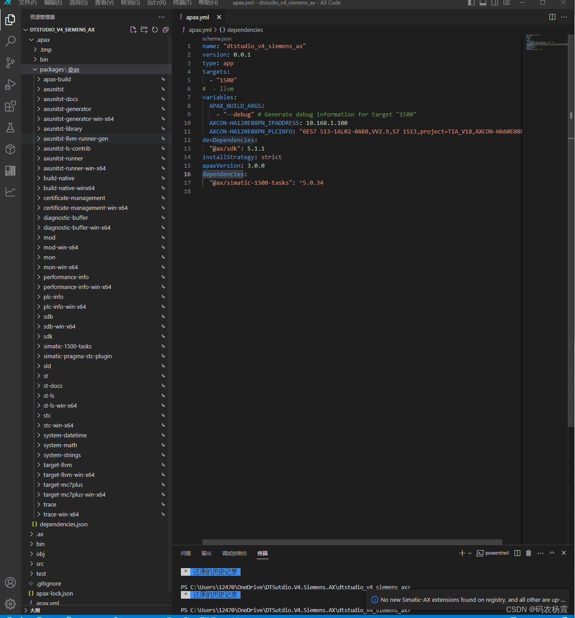Select the powershell terminal label

[497, 553]
